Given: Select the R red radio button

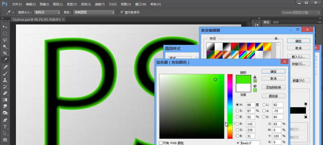Looking at the screenshot, I should 237,124.
